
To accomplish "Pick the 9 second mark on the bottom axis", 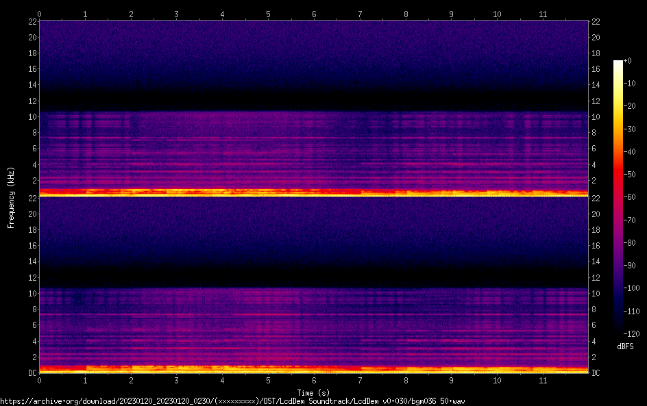I will click(451, 379).
